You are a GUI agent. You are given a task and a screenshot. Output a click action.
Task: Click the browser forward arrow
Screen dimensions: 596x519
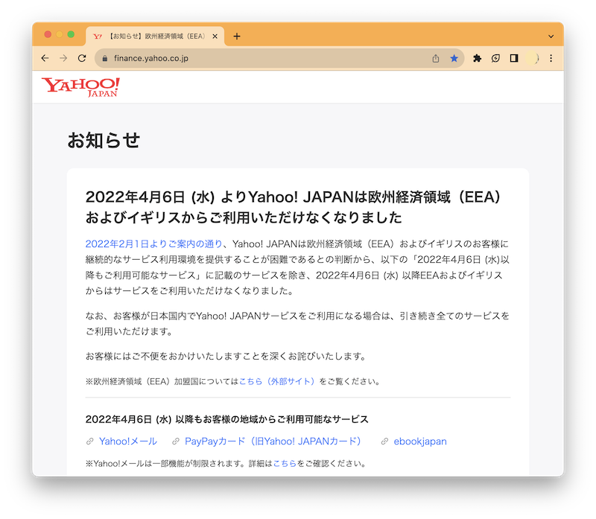[63, 58]
